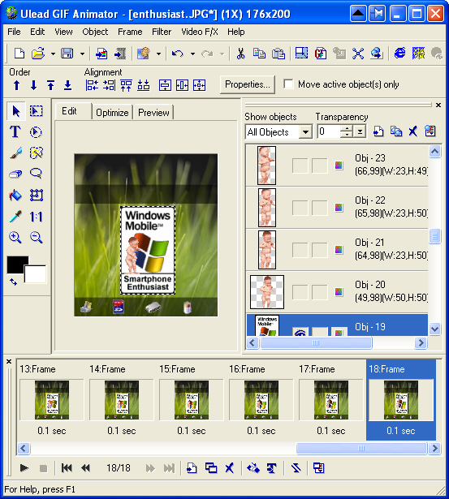Expand the Save dropdown arrow
The image size is (449, 499).
click(82, 54)
